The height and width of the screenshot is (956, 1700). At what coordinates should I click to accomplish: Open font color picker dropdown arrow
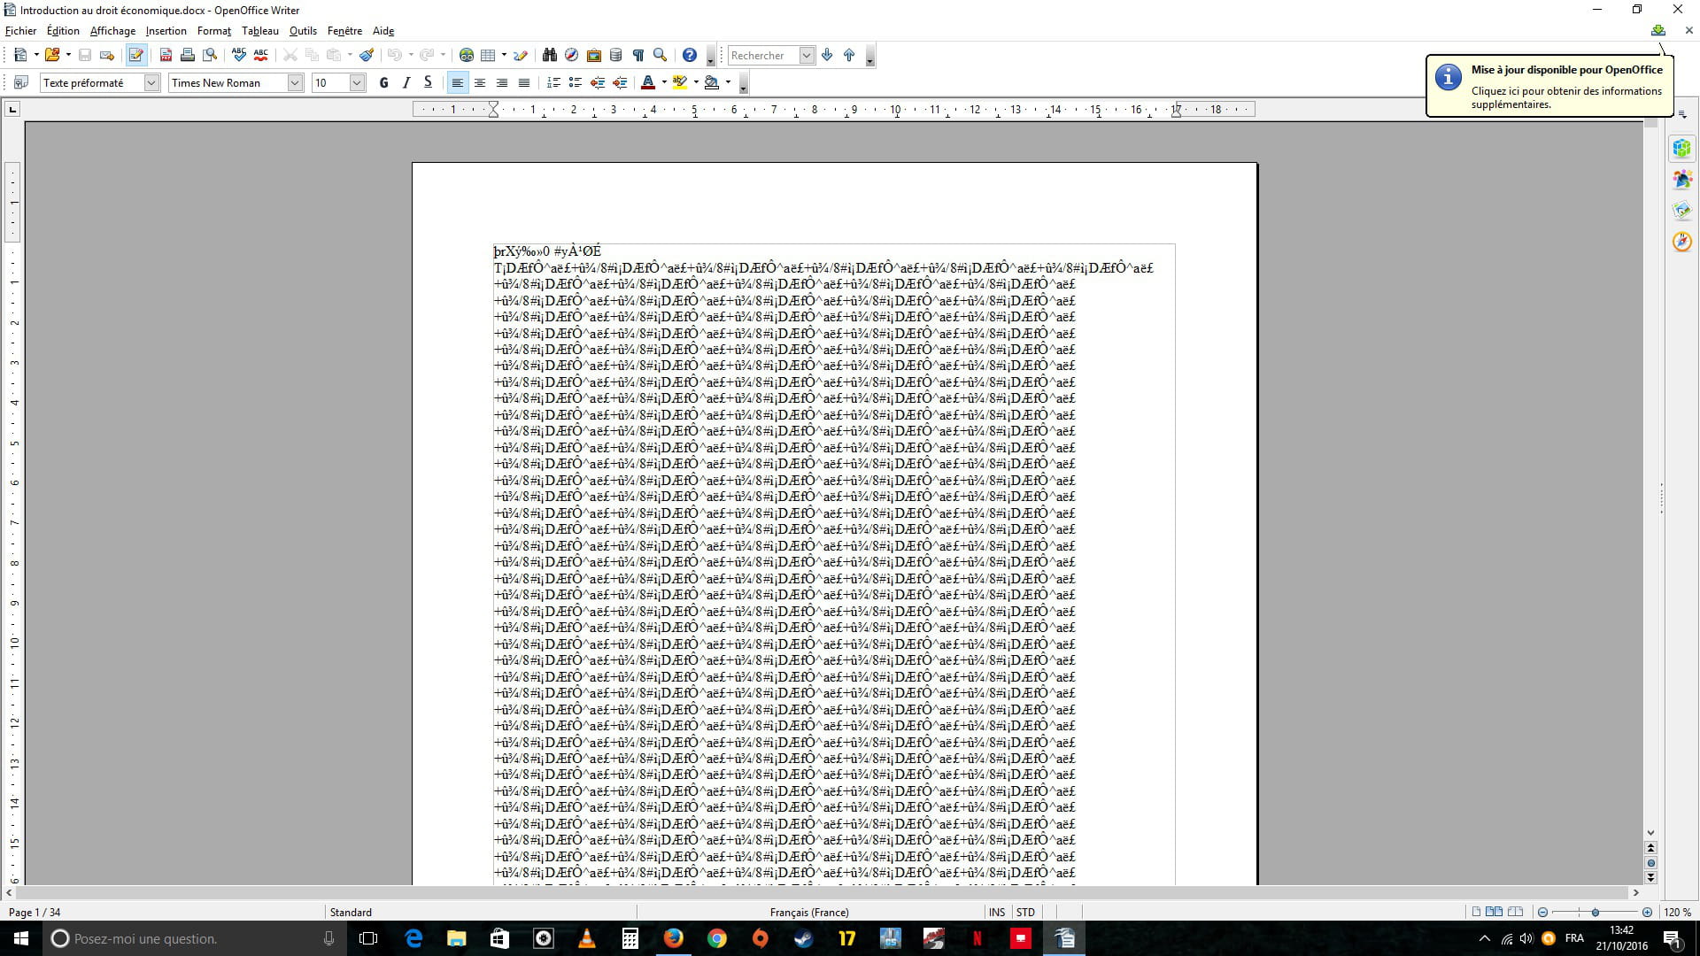(x=664, y=82)
